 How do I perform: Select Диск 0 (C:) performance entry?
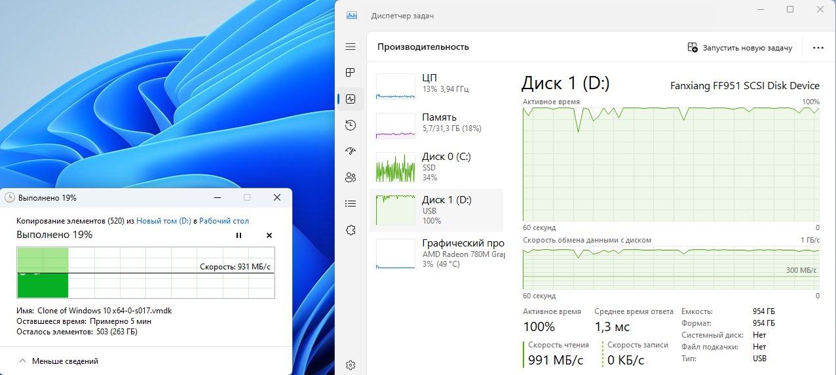coord(436,167)
